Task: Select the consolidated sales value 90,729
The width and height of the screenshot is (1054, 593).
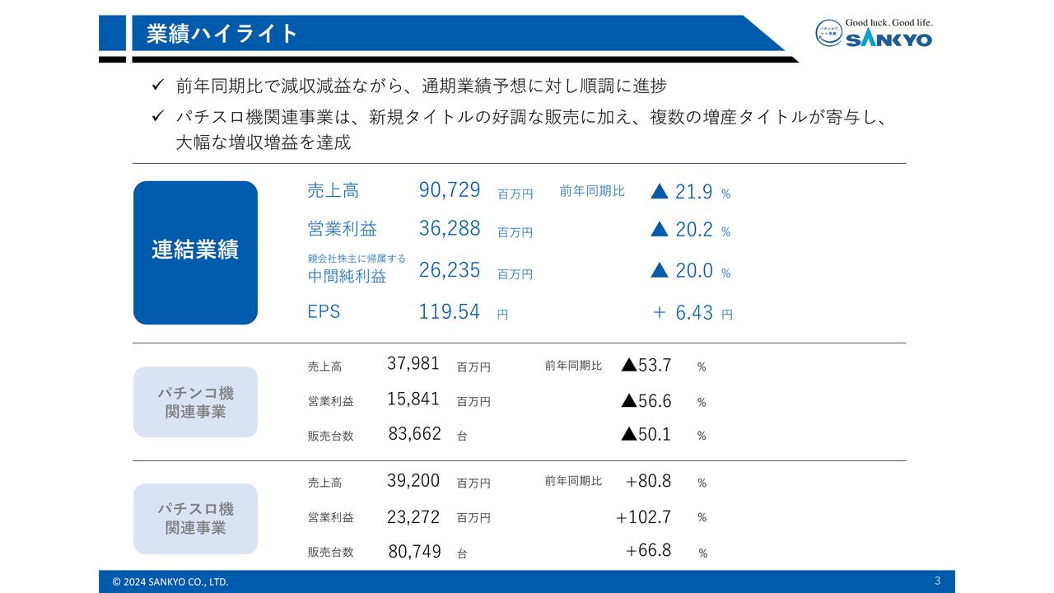Action: [x=450, y=190]
